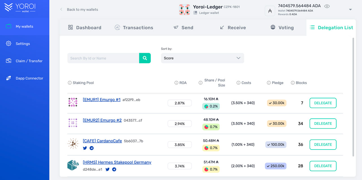This screenshot has height=180, width=362.
Task: Click the Dapp Connector icon
Action: [8, 78]
